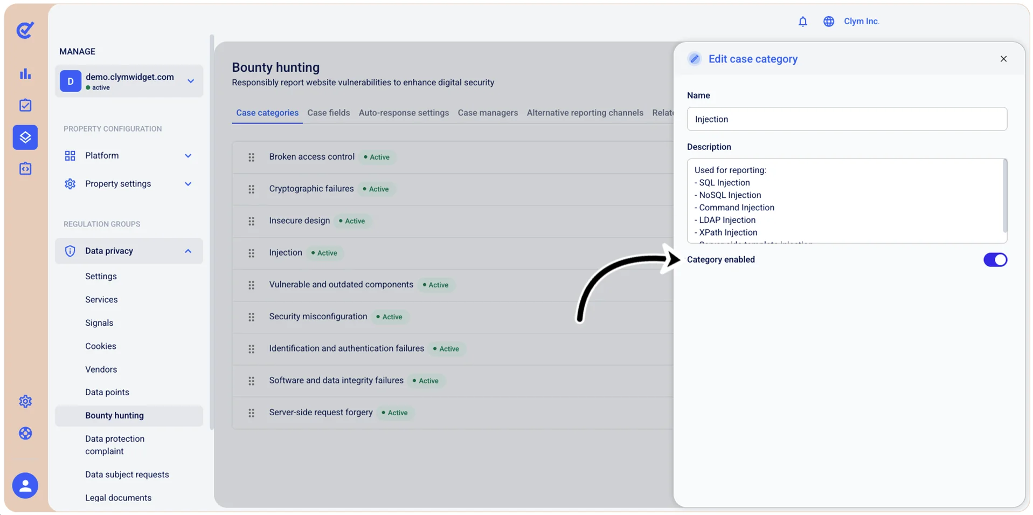Click drag handle for Security misconfiguration
1033x515 pixels.
[x=251, y=317]
